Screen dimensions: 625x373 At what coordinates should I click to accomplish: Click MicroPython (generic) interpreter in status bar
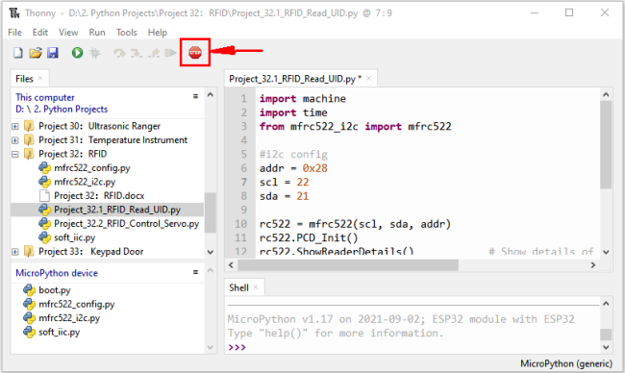coord(566,363)
